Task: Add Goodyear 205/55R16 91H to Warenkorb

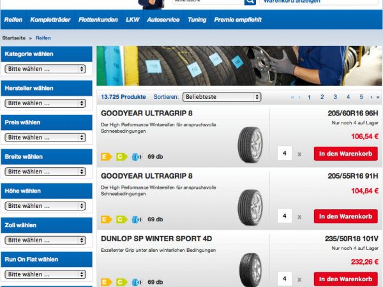Action: pos(345,216)
